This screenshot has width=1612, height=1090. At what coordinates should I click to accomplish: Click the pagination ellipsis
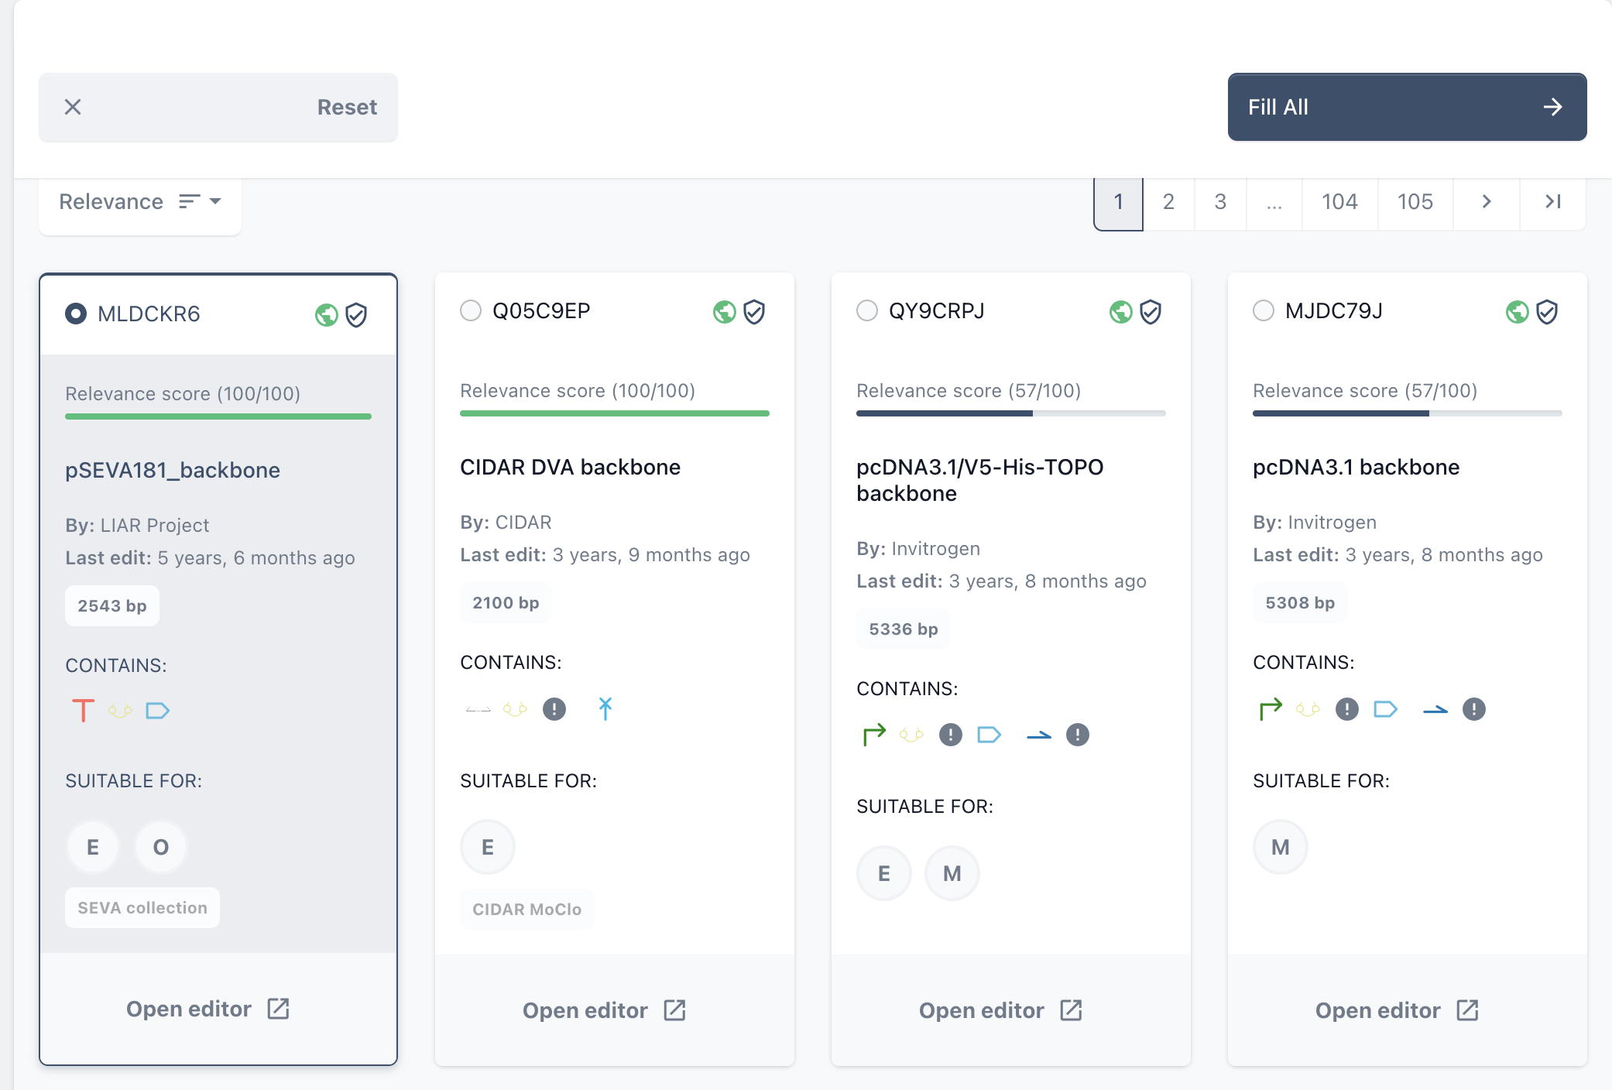tap(1274, 204)
